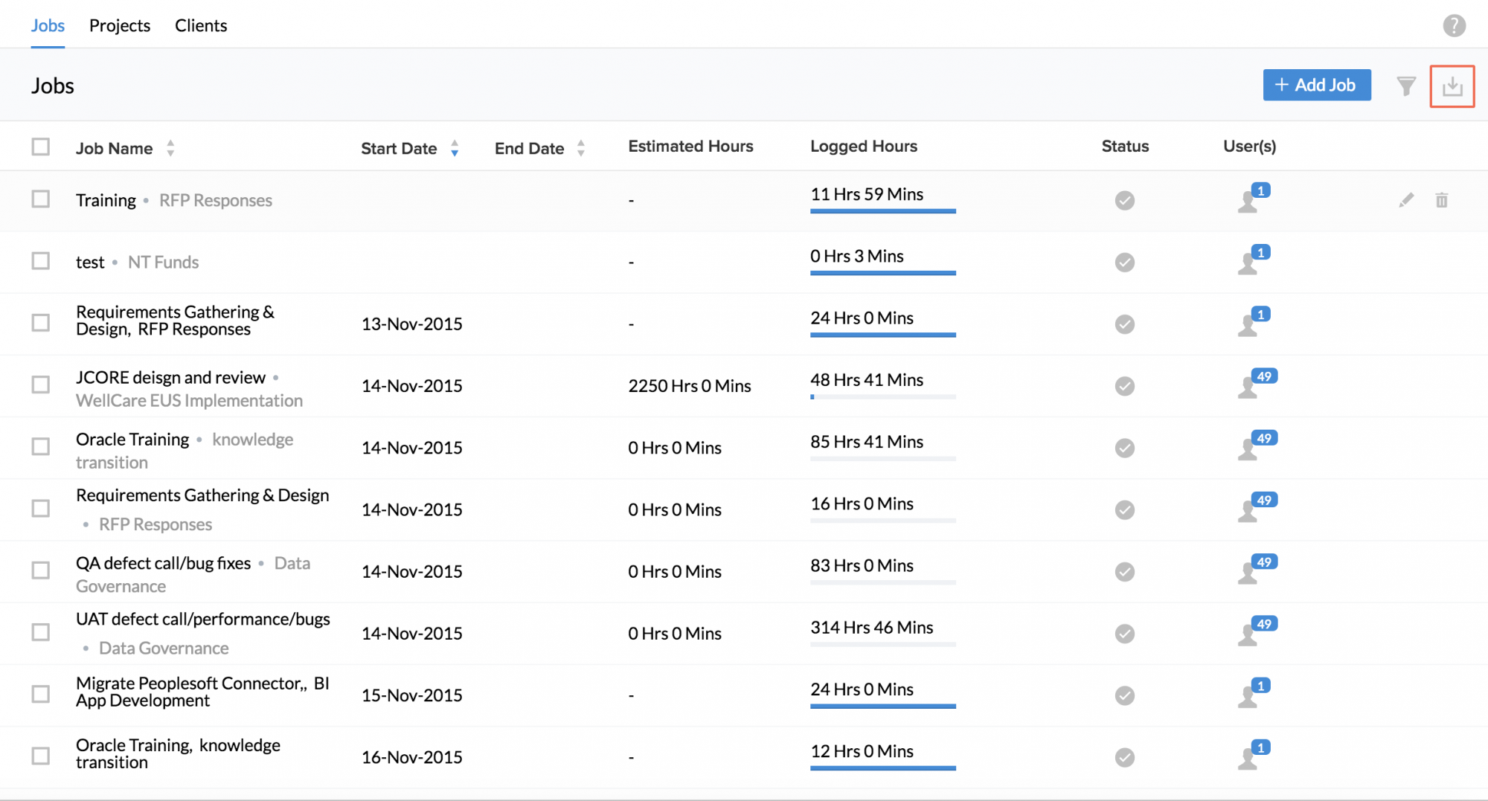Click status checkmark icon for test job
The height and width of the screenshot is (801, 1488).
pos(1124,262)
